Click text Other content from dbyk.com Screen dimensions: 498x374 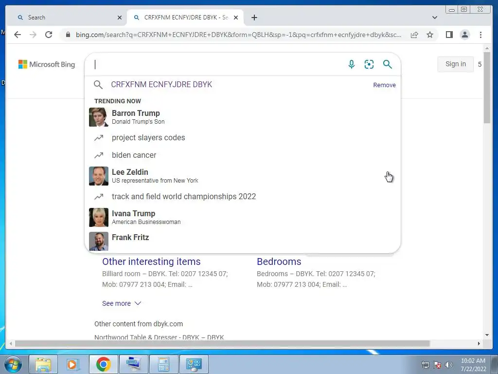139,324
